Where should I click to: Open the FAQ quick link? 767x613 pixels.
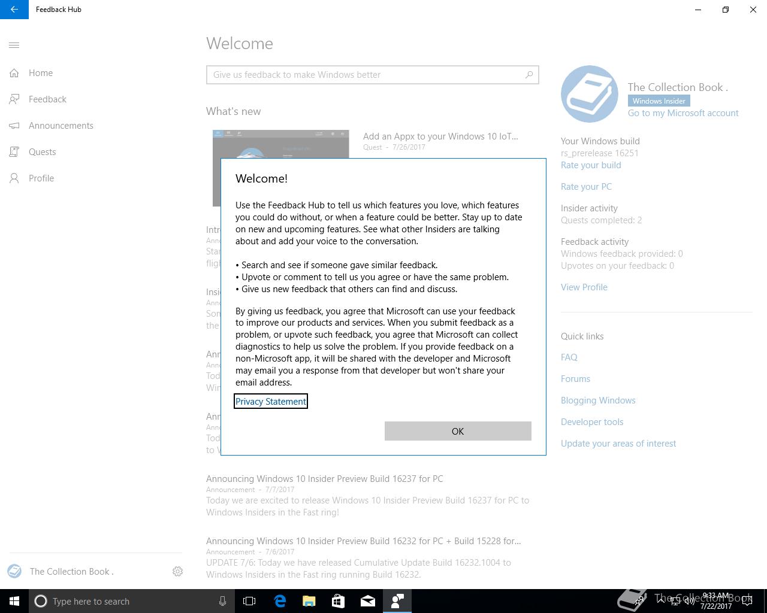[x=569, y=357]
